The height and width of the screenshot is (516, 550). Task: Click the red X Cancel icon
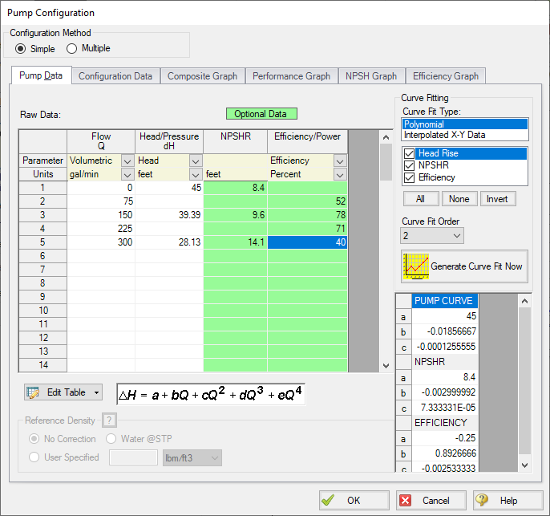[405, 500]
